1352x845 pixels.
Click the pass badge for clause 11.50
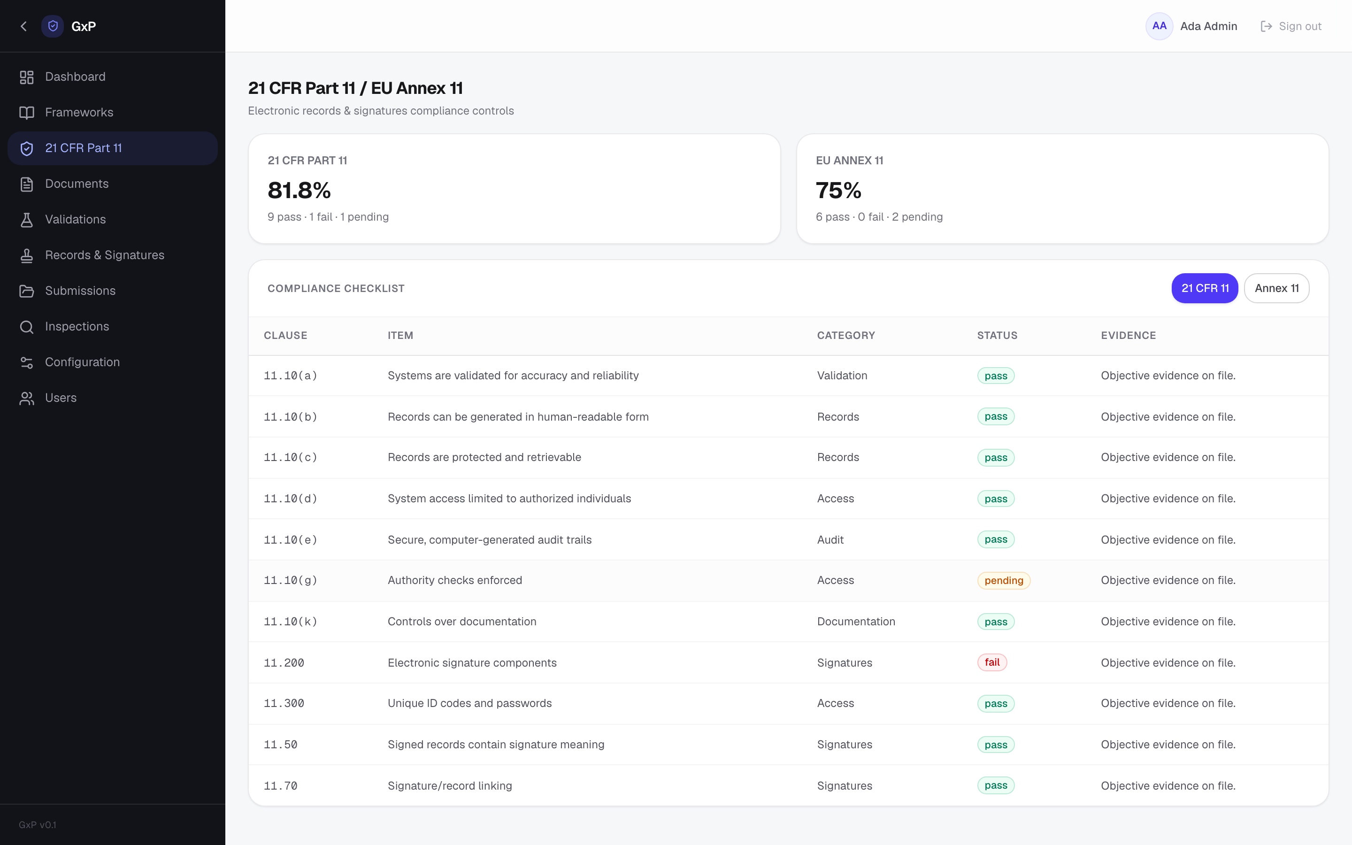click(996, 745)
